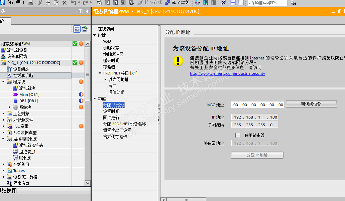Click the 分配 IP 地址 button
This screenshot has width=345, height=201.
257,155
